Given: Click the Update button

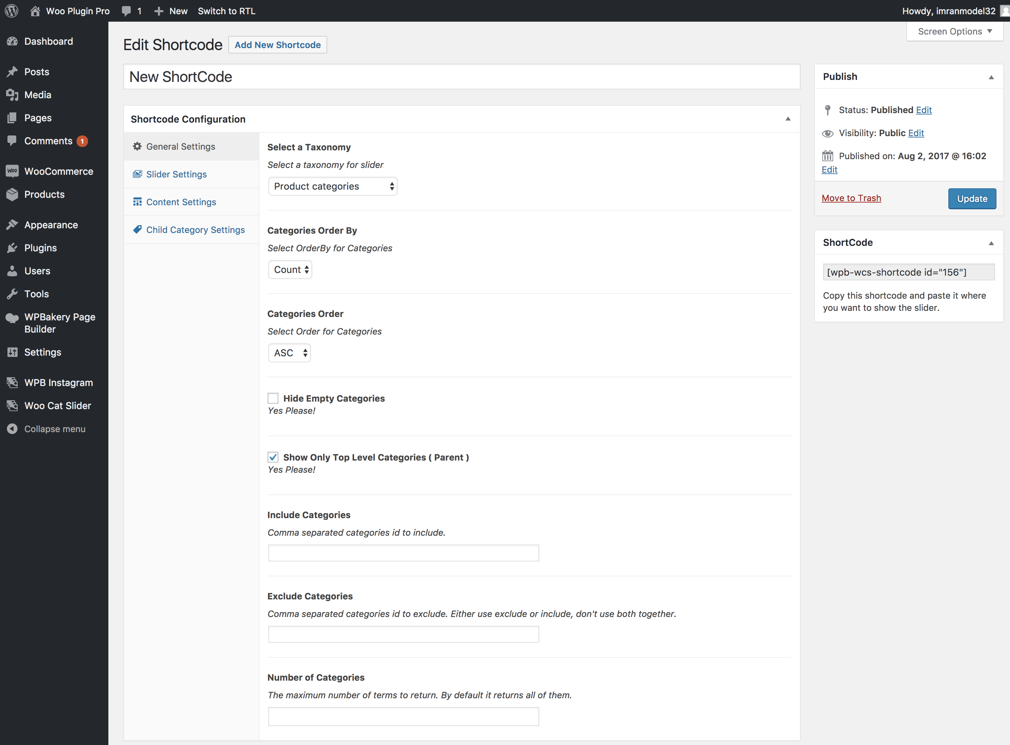Looking at the screenshot, I should [972, 198].
